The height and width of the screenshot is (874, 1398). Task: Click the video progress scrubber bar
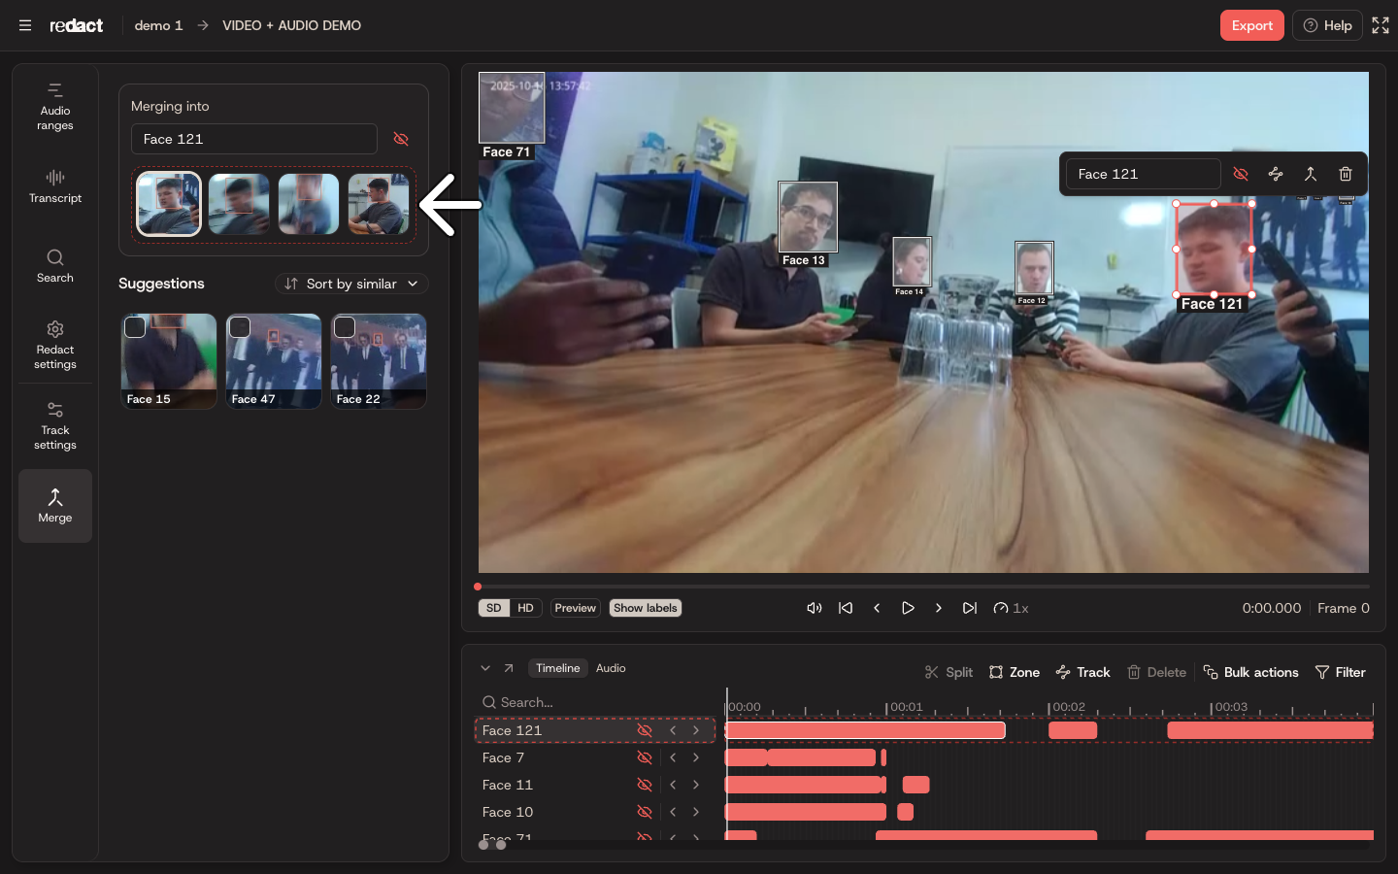(x=923, y=587)
